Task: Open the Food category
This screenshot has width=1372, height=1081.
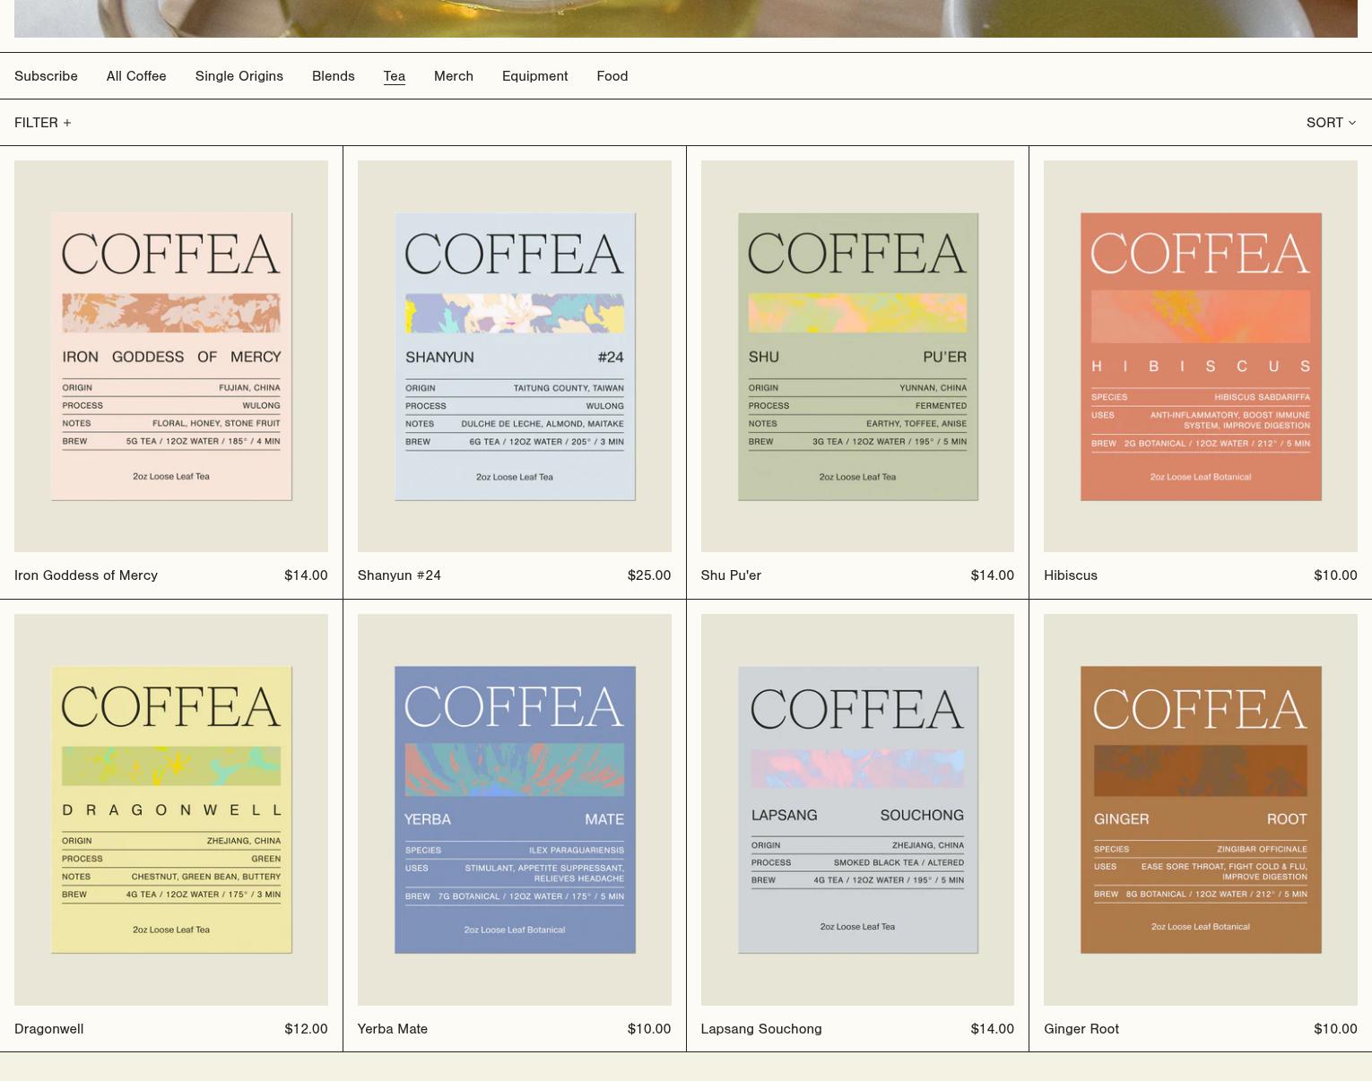Action: (612, 76)
